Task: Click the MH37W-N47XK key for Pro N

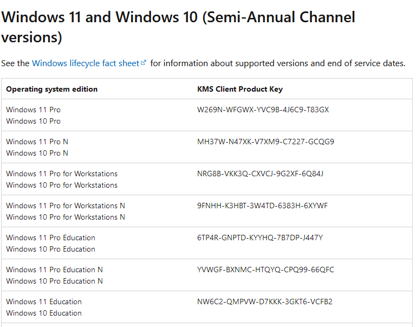Action: (265, 142)
